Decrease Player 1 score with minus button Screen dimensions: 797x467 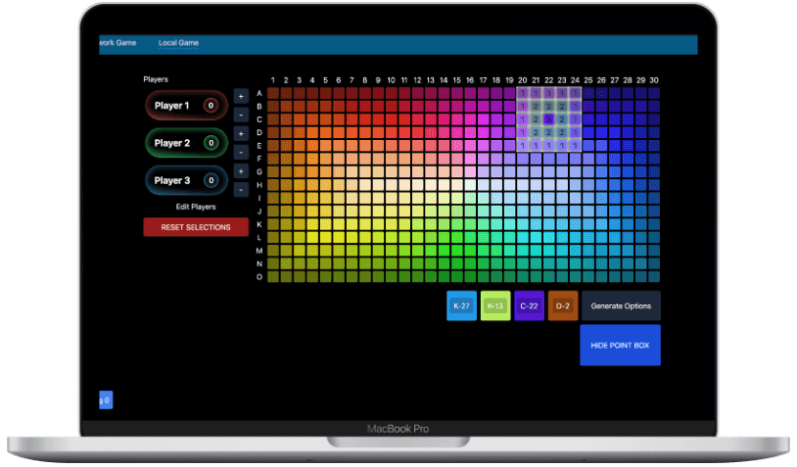point(241,114)
